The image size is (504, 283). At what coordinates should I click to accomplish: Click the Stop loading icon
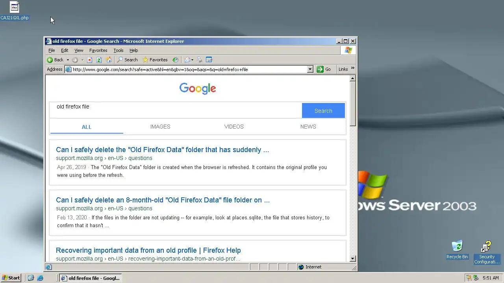89,60
